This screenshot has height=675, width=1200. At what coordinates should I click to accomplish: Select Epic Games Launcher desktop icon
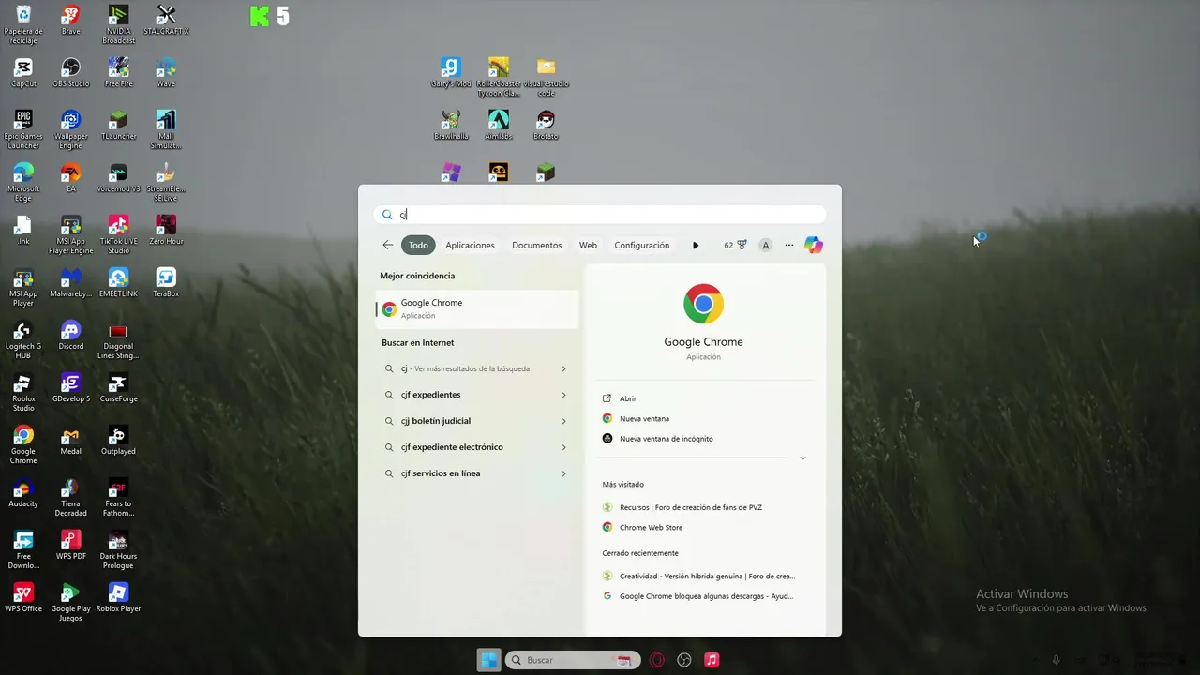pyautogui.click(x=23, y=129)
